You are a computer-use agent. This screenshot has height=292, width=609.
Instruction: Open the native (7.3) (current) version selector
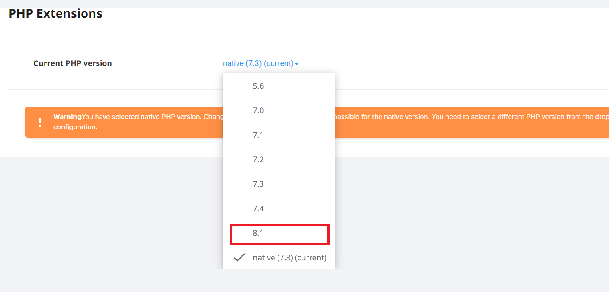(261, 63)
